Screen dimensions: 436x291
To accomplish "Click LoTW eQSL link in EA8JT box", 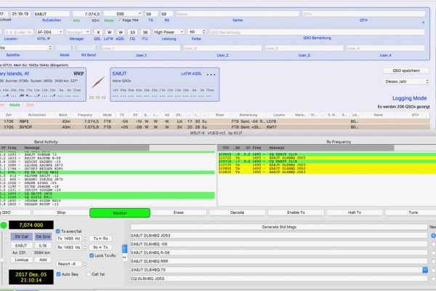I will (x=191, y=73).
